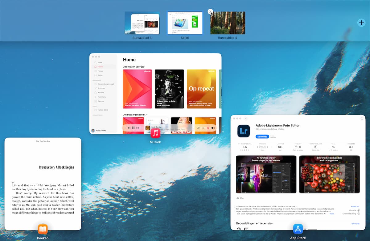
Task: Open the more options ellipsis in the Music player
Action: pyautogui.click(x=192, y=128)
